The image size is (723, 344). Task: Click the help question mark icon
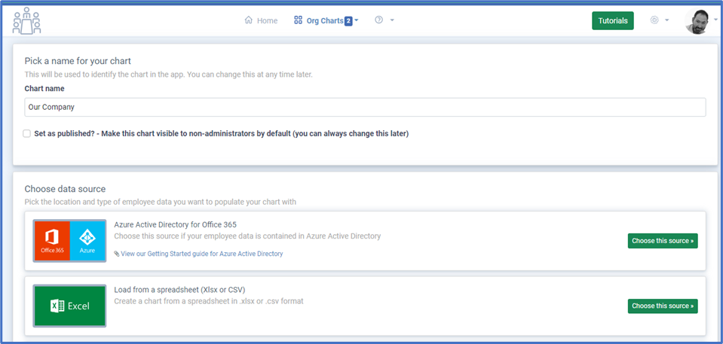pos(378,20)
